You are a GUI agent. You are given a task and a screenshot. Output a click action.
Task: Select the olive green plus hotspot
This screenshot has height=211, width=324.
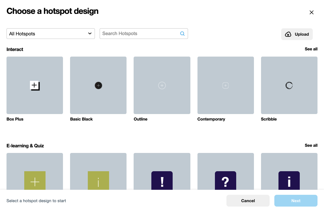[x=35, y=181]
